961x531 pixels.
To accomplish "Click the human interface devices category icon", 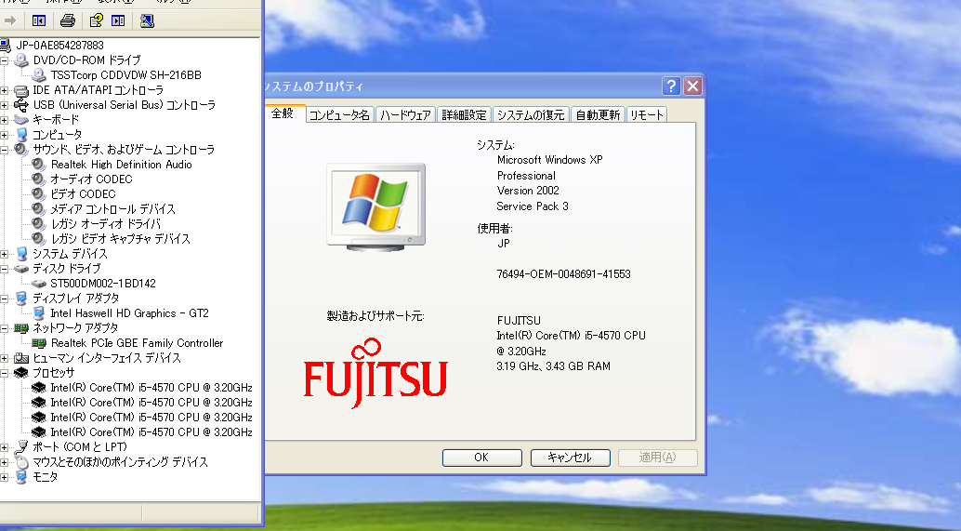I will pos(21,358).
